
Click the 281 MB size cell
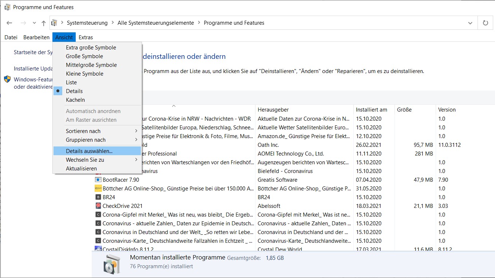pyautogui.click(x=424, y=154)
